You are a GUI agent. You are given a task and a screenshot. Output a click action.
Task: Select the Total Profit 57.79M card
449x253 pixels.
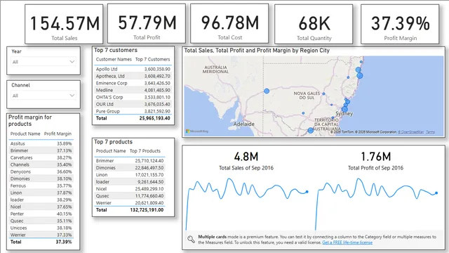(147, 23)
